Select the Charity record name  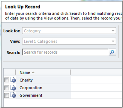[26, 80]
